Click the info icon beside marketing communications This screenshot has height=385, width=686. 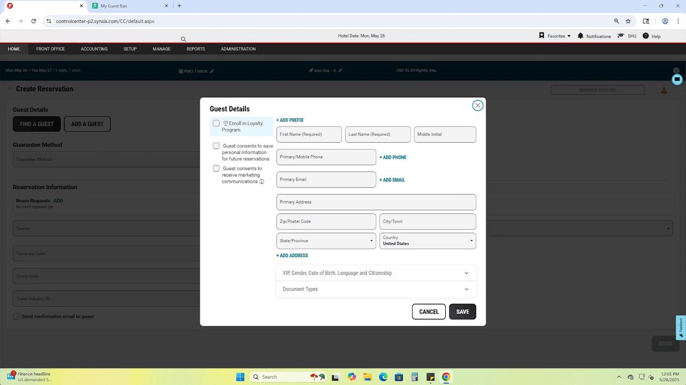pyautogui.click(x=262, y=182)
